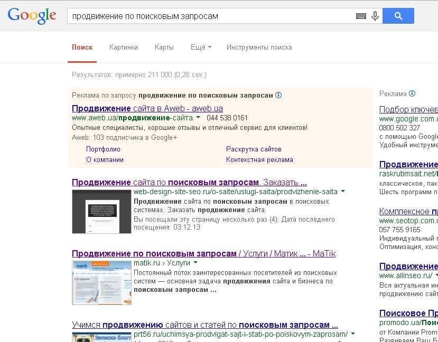Click info icon next to ad query label
Screen dimensions: 438x342
[x=278, y=95]
